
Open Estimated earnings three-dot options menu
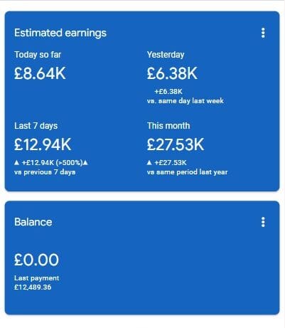click(x=263, y=33)
